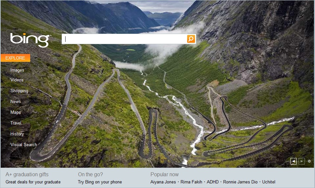Open the Travel section

(x=16, y=123)
